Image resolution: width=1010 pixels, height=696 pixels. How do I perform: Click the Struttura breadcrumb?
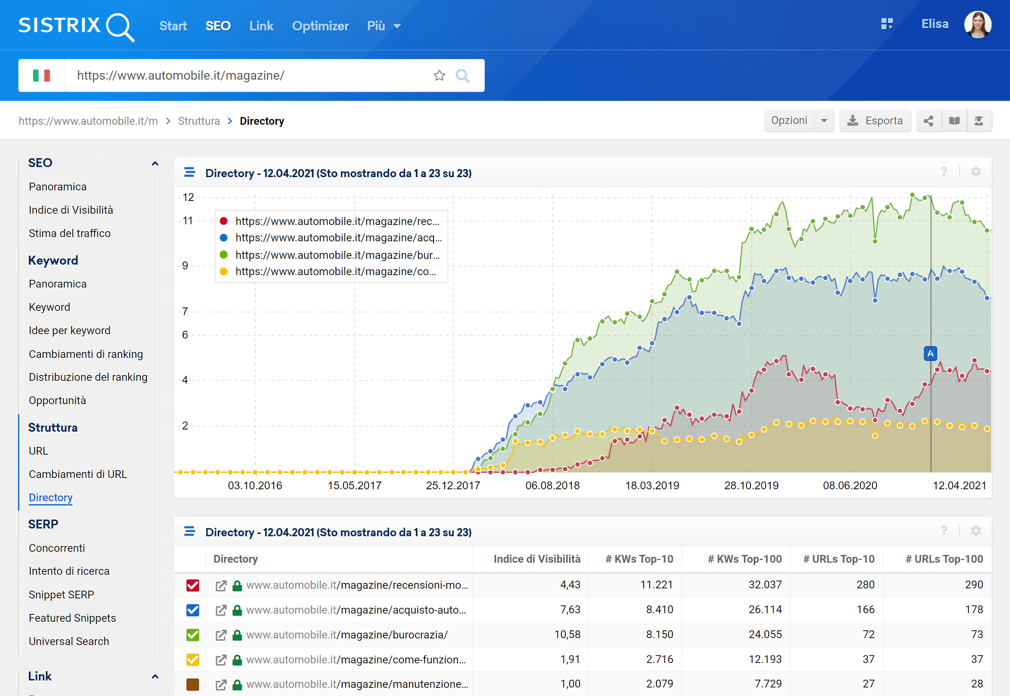(199, 121)
